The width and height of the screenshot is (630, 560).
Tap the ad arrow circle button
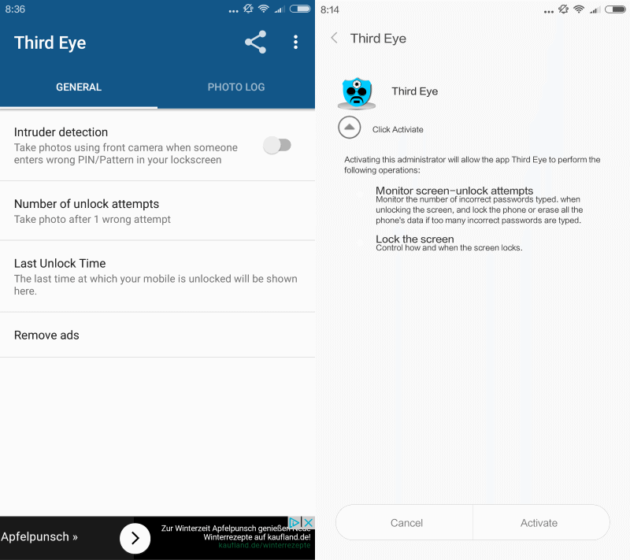[x=135, y=538]
